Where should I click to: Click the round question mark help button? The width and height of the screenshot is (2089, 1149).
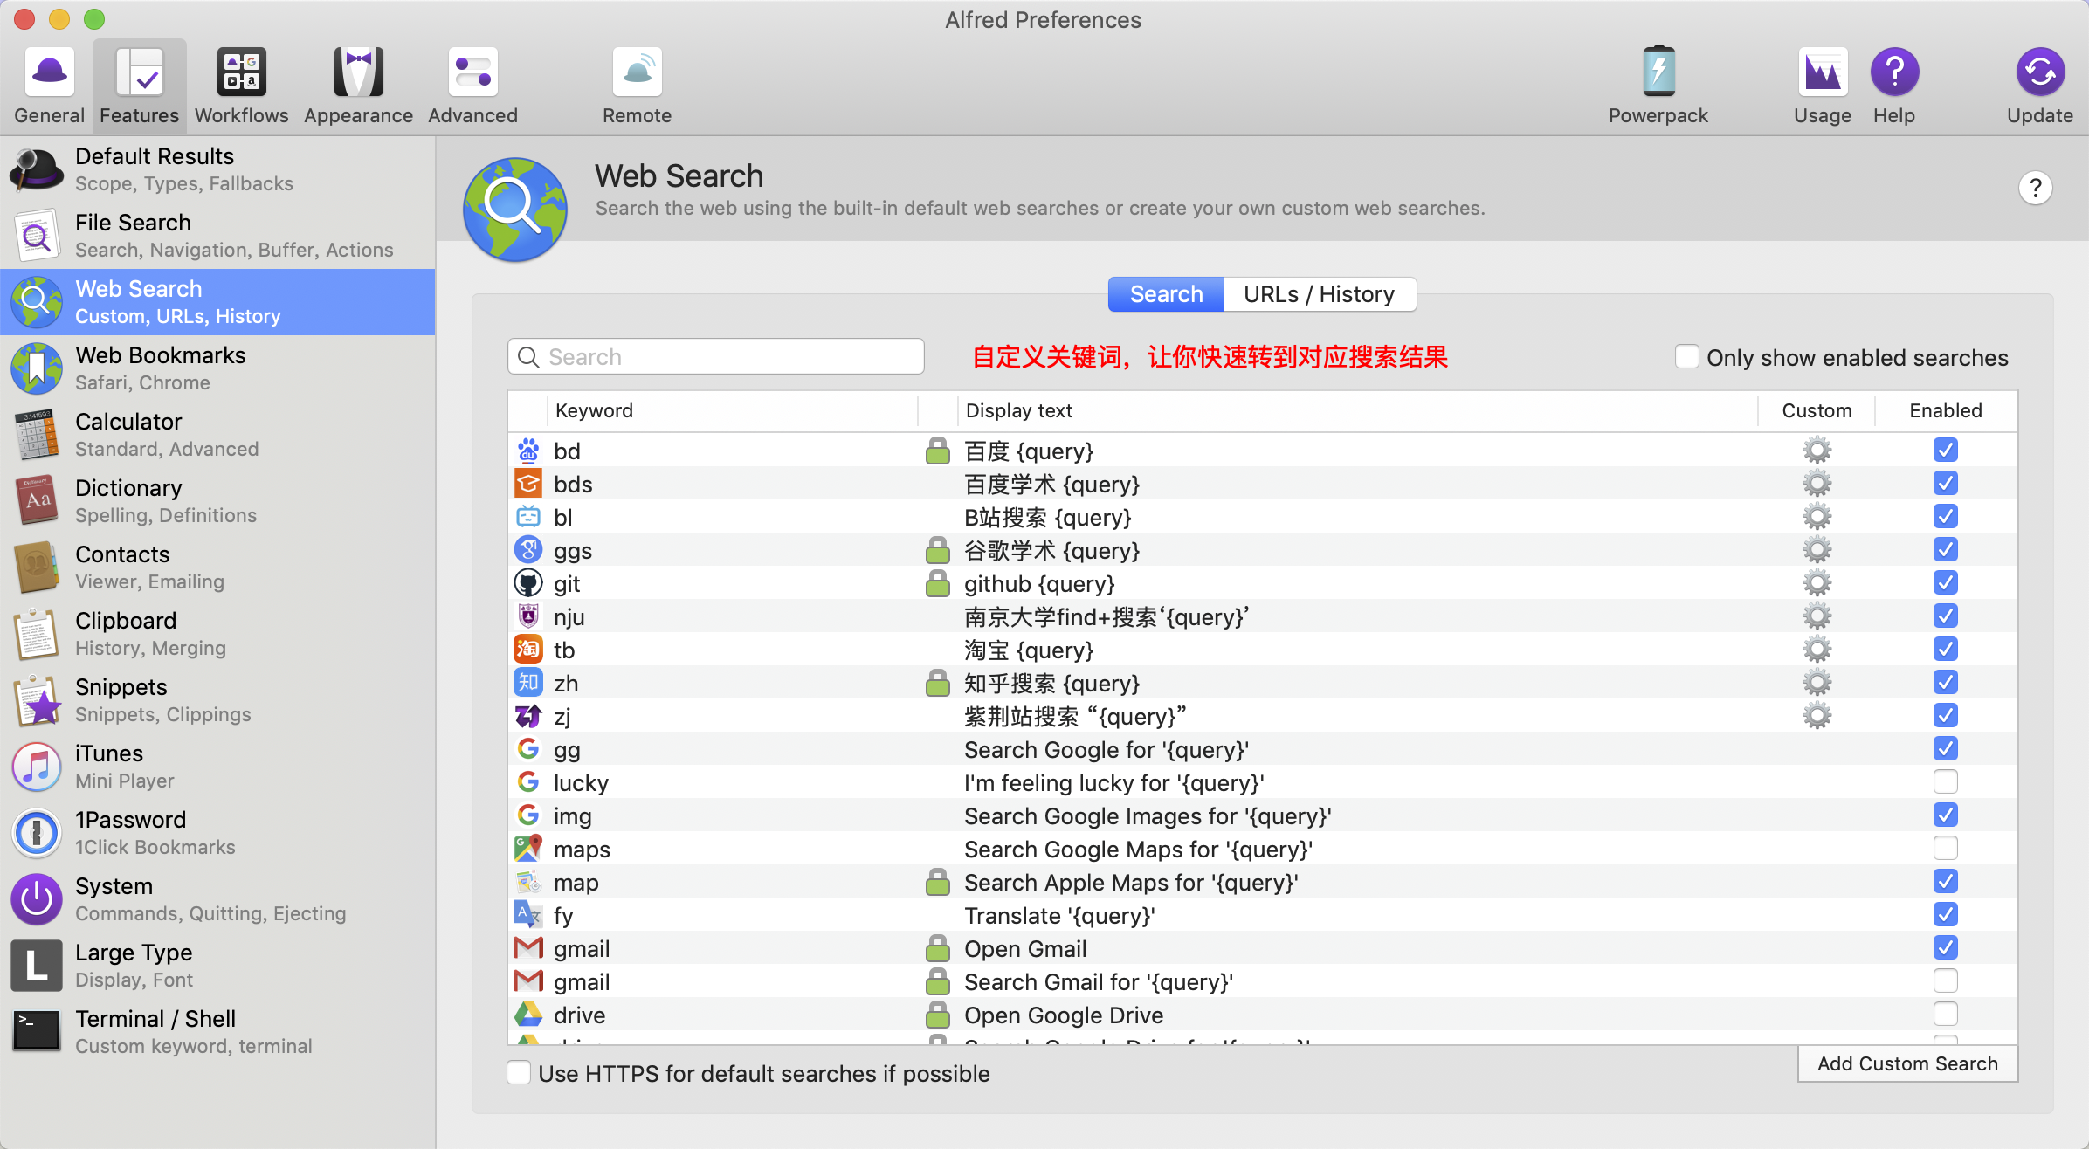tap(2035, 188)
